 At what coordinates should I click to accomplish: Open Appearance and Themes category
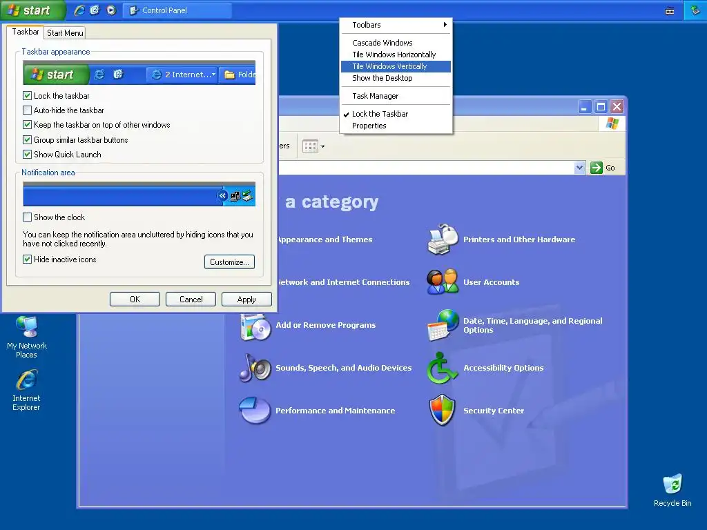(326, 239)
